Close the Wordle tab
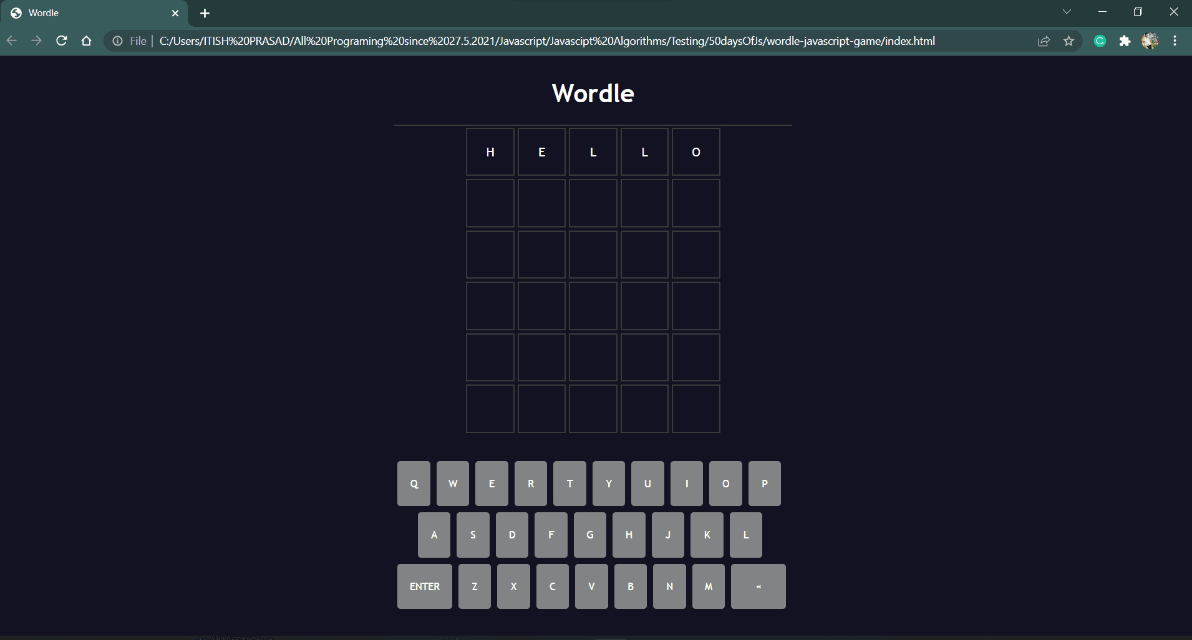1192x640 pixels. pos(175,13)
